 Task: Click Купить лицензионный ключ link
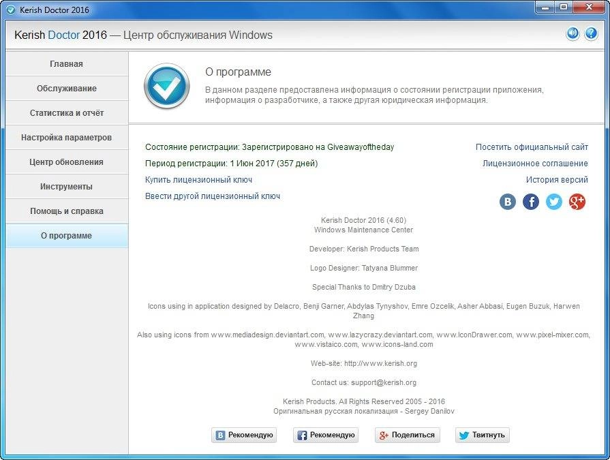(x=198, y=180)
